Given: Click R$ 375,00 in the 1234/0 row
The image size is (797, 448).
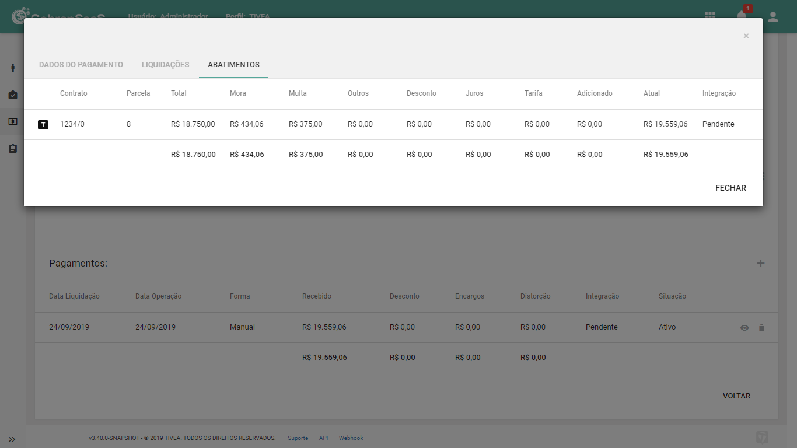Looking at the screenshot, I should (x=306, y=124).
